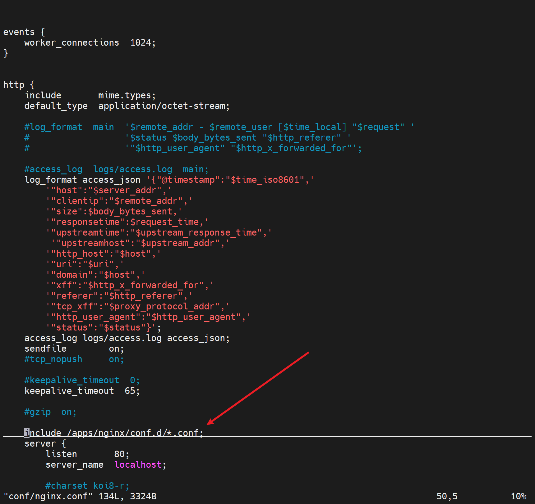Click application/octet-stream value
The height and width of the screenshot is (504, 535).
click(x=162, y=106)
